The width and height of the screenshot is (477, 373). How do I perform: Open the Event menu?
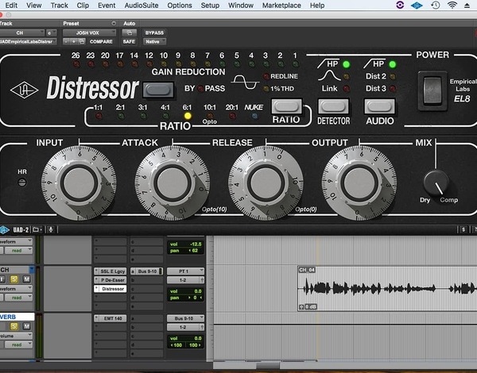[x=107, y=6]
